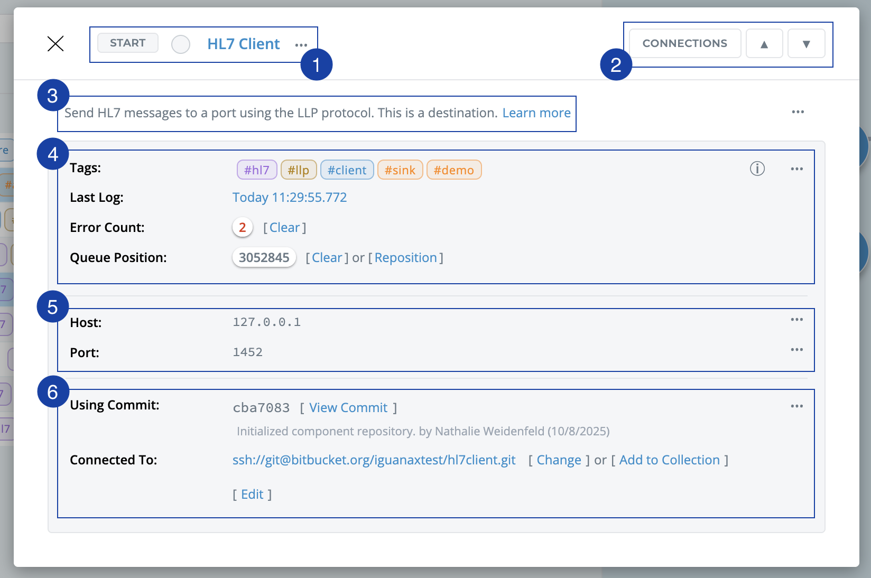This screenshot has height=578, width=871.
Task: Open the Tags row ellipsis menu
Action: (x=796, y=169)
